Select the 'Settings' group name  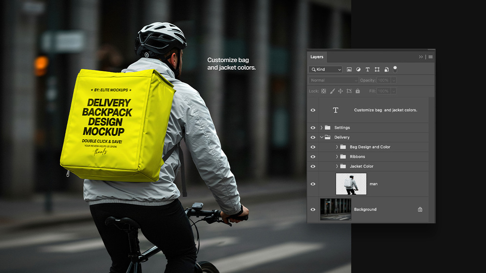pos(342,128)
